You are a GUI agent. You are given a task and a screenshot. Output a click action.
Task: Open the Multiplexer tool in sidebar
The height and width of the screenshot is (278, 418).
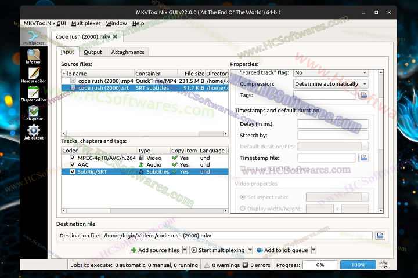(34, 36)
